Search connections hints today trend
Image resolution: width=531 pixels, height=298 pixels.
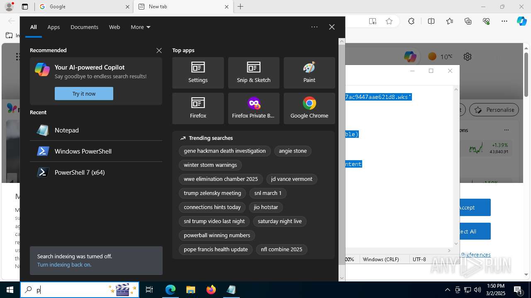tap(212, 207)
